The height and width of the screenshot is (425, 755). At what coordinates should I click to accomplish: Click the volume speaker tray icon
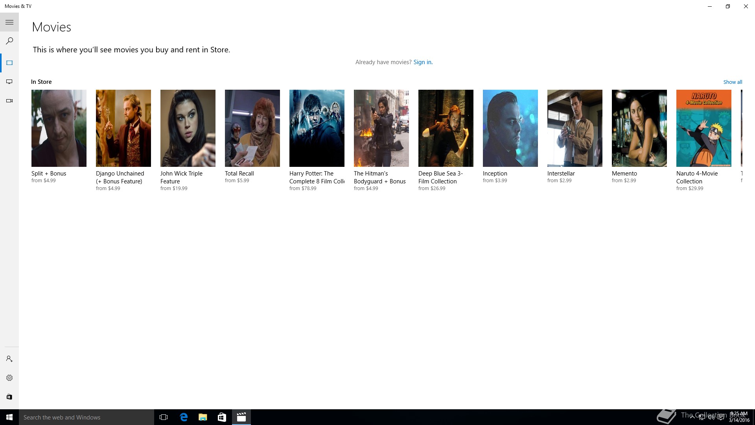pos(711,417)
